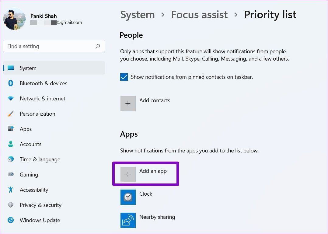Go to Network & internet settings

43,99
